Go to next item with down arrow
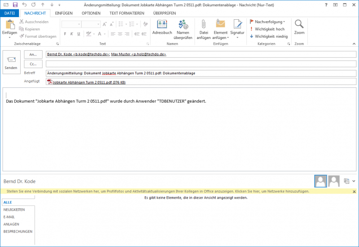This screenshot has width=359, height=247. coord(52,4)
